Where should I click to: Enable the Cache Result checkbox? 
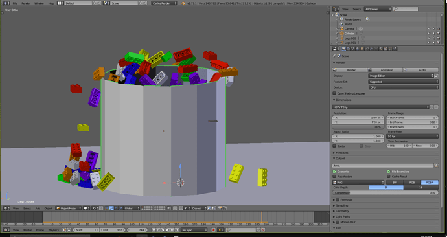tap(388, 177)
